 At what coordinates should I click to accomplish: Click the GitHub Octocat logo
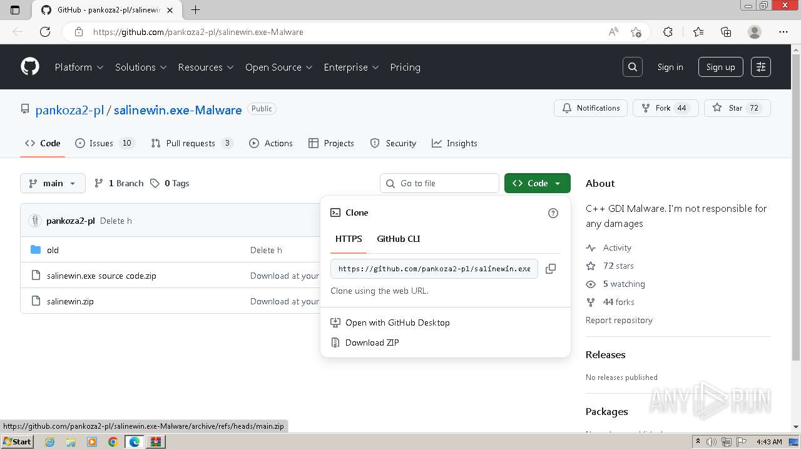click(x=30, y=67)
